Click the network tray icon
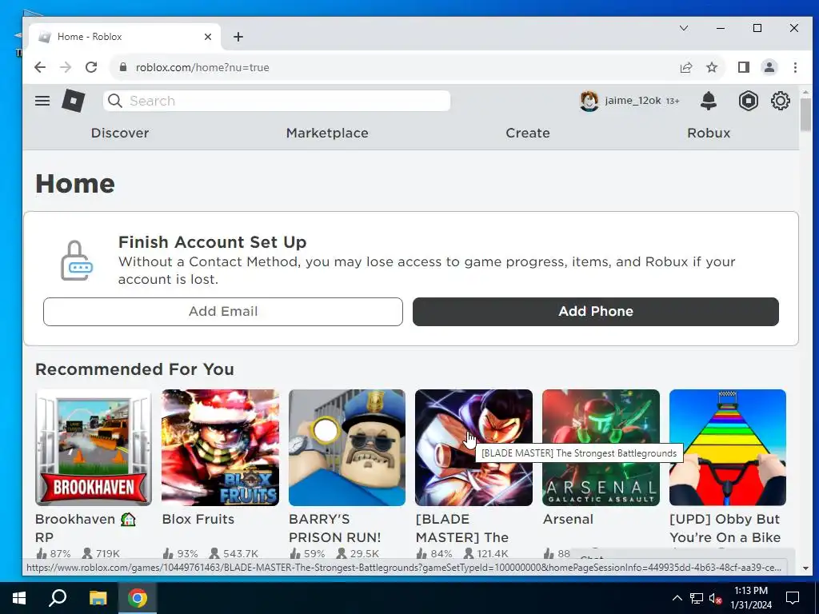This screenshot has height=614, width=819. click(x=697, y=598)
